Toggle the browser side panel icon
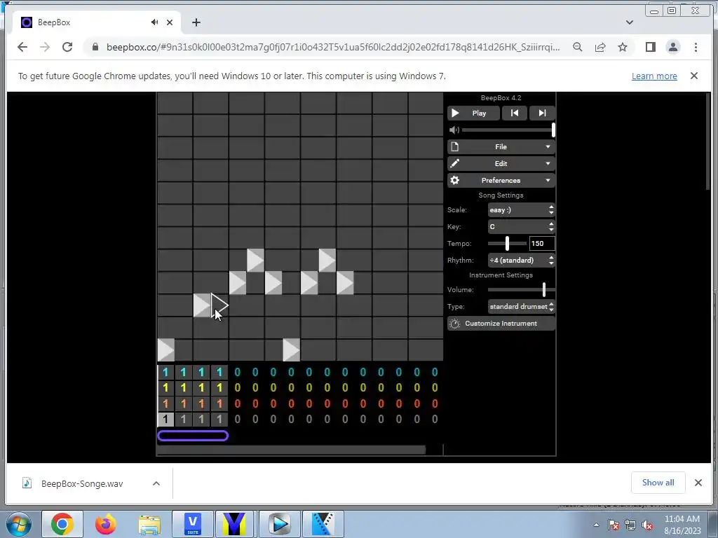The height and width of the screenshot is (538, 718). coord(651,47)
